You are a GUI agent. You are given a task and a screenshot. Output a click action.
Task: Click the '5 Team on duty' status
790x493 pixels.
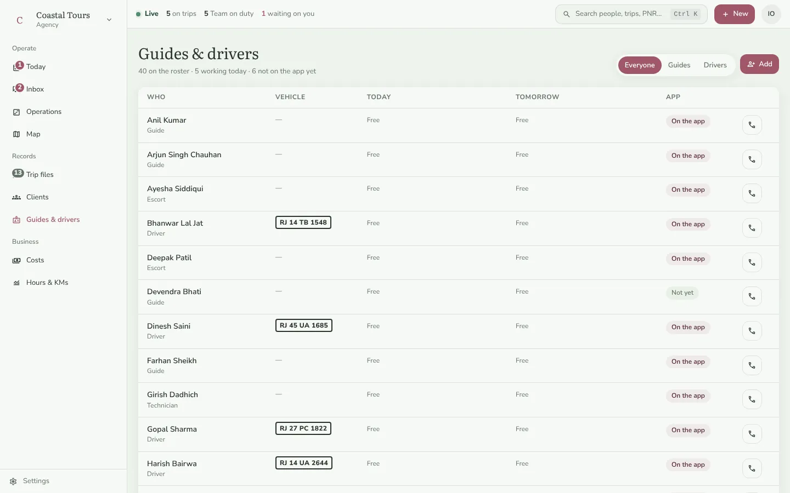(229, 14)
